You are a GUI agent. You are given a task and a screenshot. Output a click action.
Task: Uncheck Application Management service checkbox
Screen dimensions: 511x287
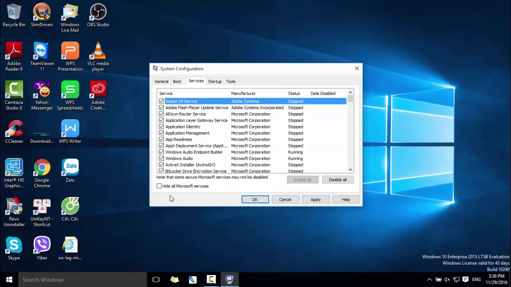pyautogui.click(x=161, y=133)
